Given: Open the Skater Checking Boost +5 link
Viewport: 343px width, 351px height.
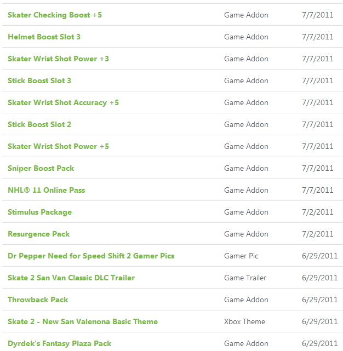Looking at the screenshot, I should click(55, 15).
